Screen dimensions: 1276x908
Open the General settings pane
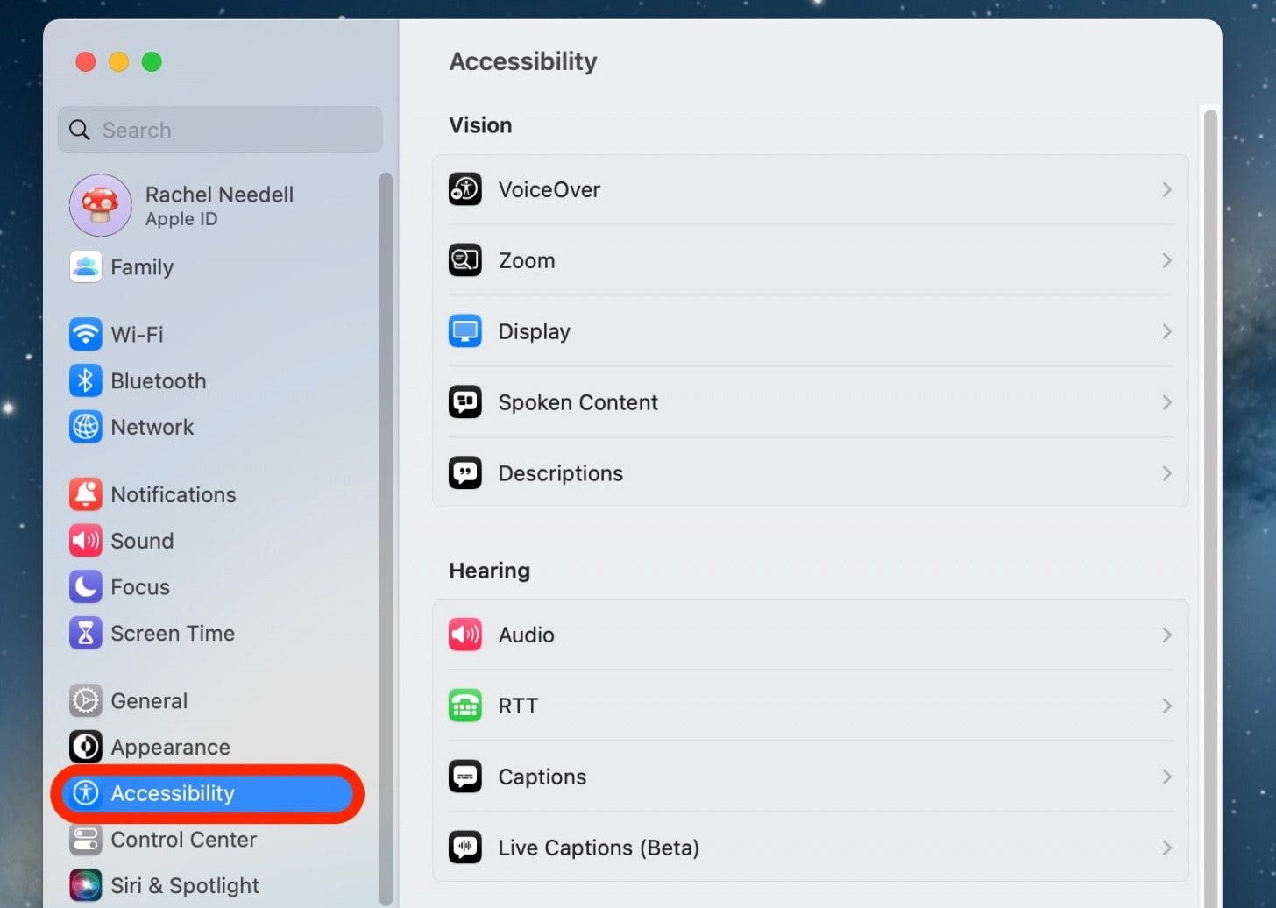click(x=149, y=701)
